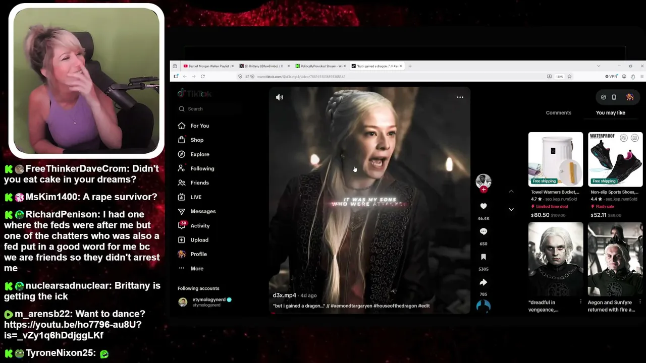Click the browser address bar URL

click(x=301, y=77)
